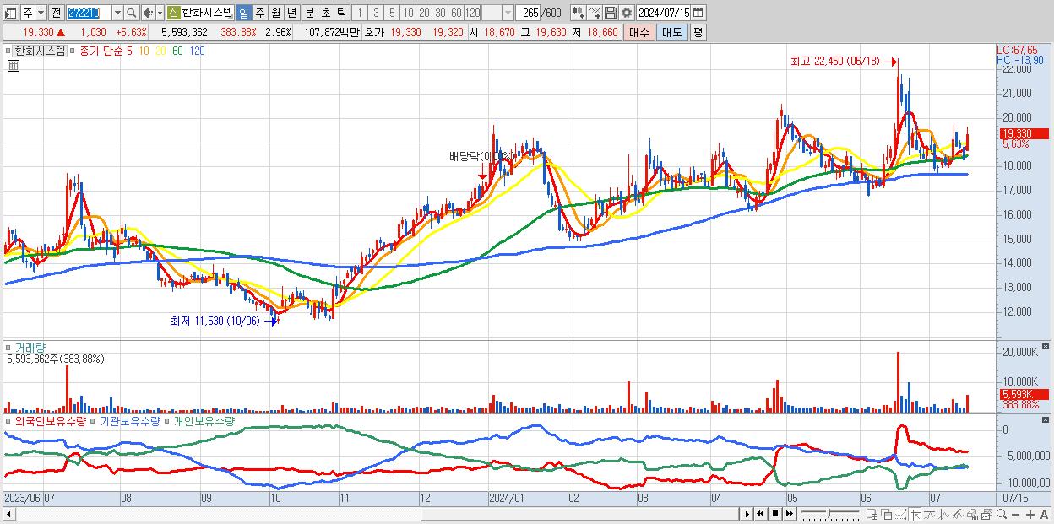Click the overlapping windows icon
The width and height of the screenshot is (1054, 524).
(886, 514)
